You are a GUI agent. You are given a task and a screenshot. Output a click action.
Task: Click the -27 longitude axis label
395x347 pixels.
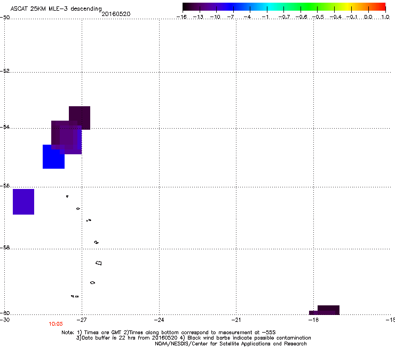click(x=82, y=320)
